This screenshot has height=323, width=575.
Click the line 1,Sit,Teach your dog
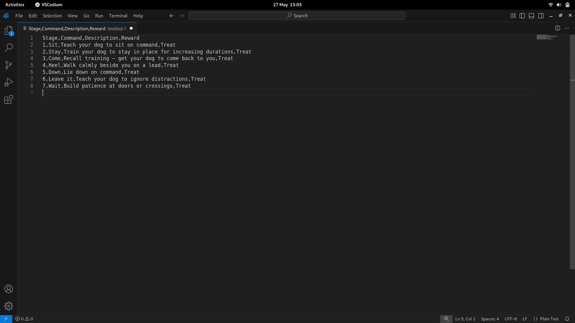(109, 45)
